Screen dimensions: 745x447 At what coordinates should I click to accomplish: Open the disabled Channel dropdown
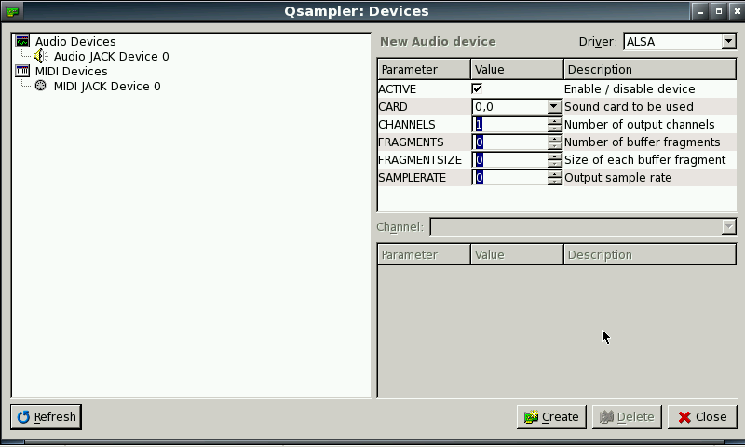tap(583, 226)
